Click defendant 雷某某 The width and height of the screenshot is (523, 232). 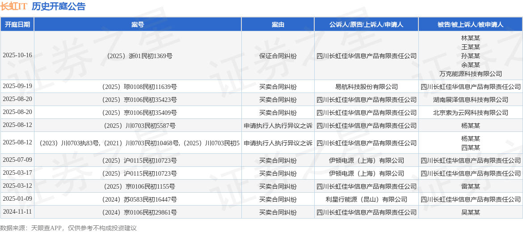point(471,187)
